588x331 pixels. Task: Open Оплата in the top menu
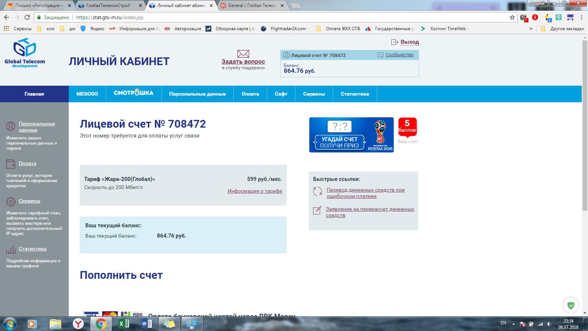(x=250, y=94)
